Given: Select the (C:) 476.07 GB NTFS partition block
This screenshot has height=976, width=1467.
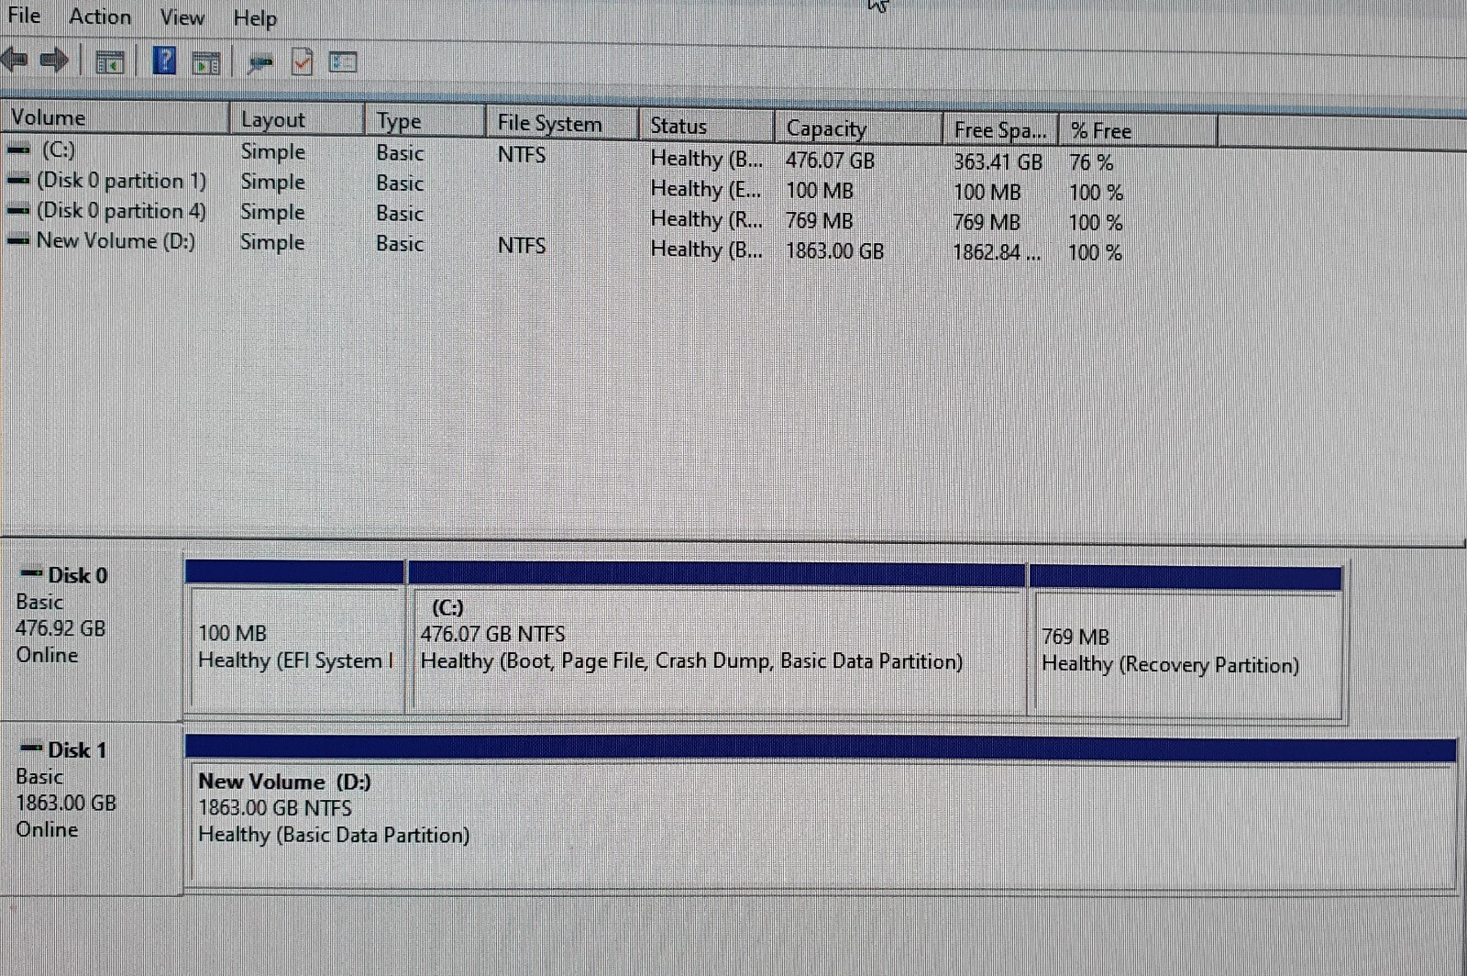Looking at the screenshot, I should 717,638.
